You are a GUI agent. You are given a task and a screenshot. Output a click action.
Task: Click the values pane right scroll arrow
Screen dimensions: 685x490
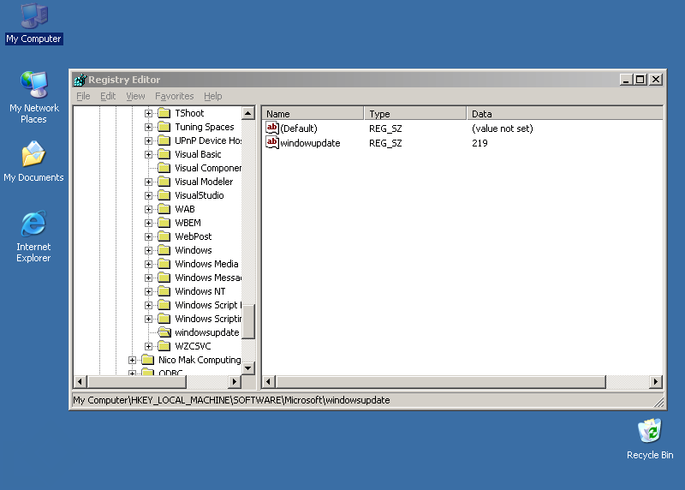pos(655,381)
